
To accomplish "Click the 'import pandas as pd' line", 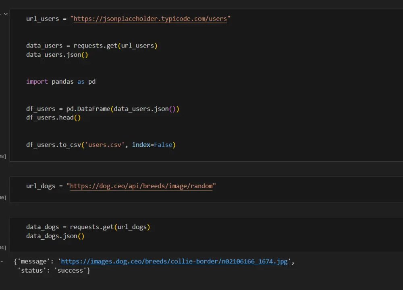I will click(x=61, y=82).
